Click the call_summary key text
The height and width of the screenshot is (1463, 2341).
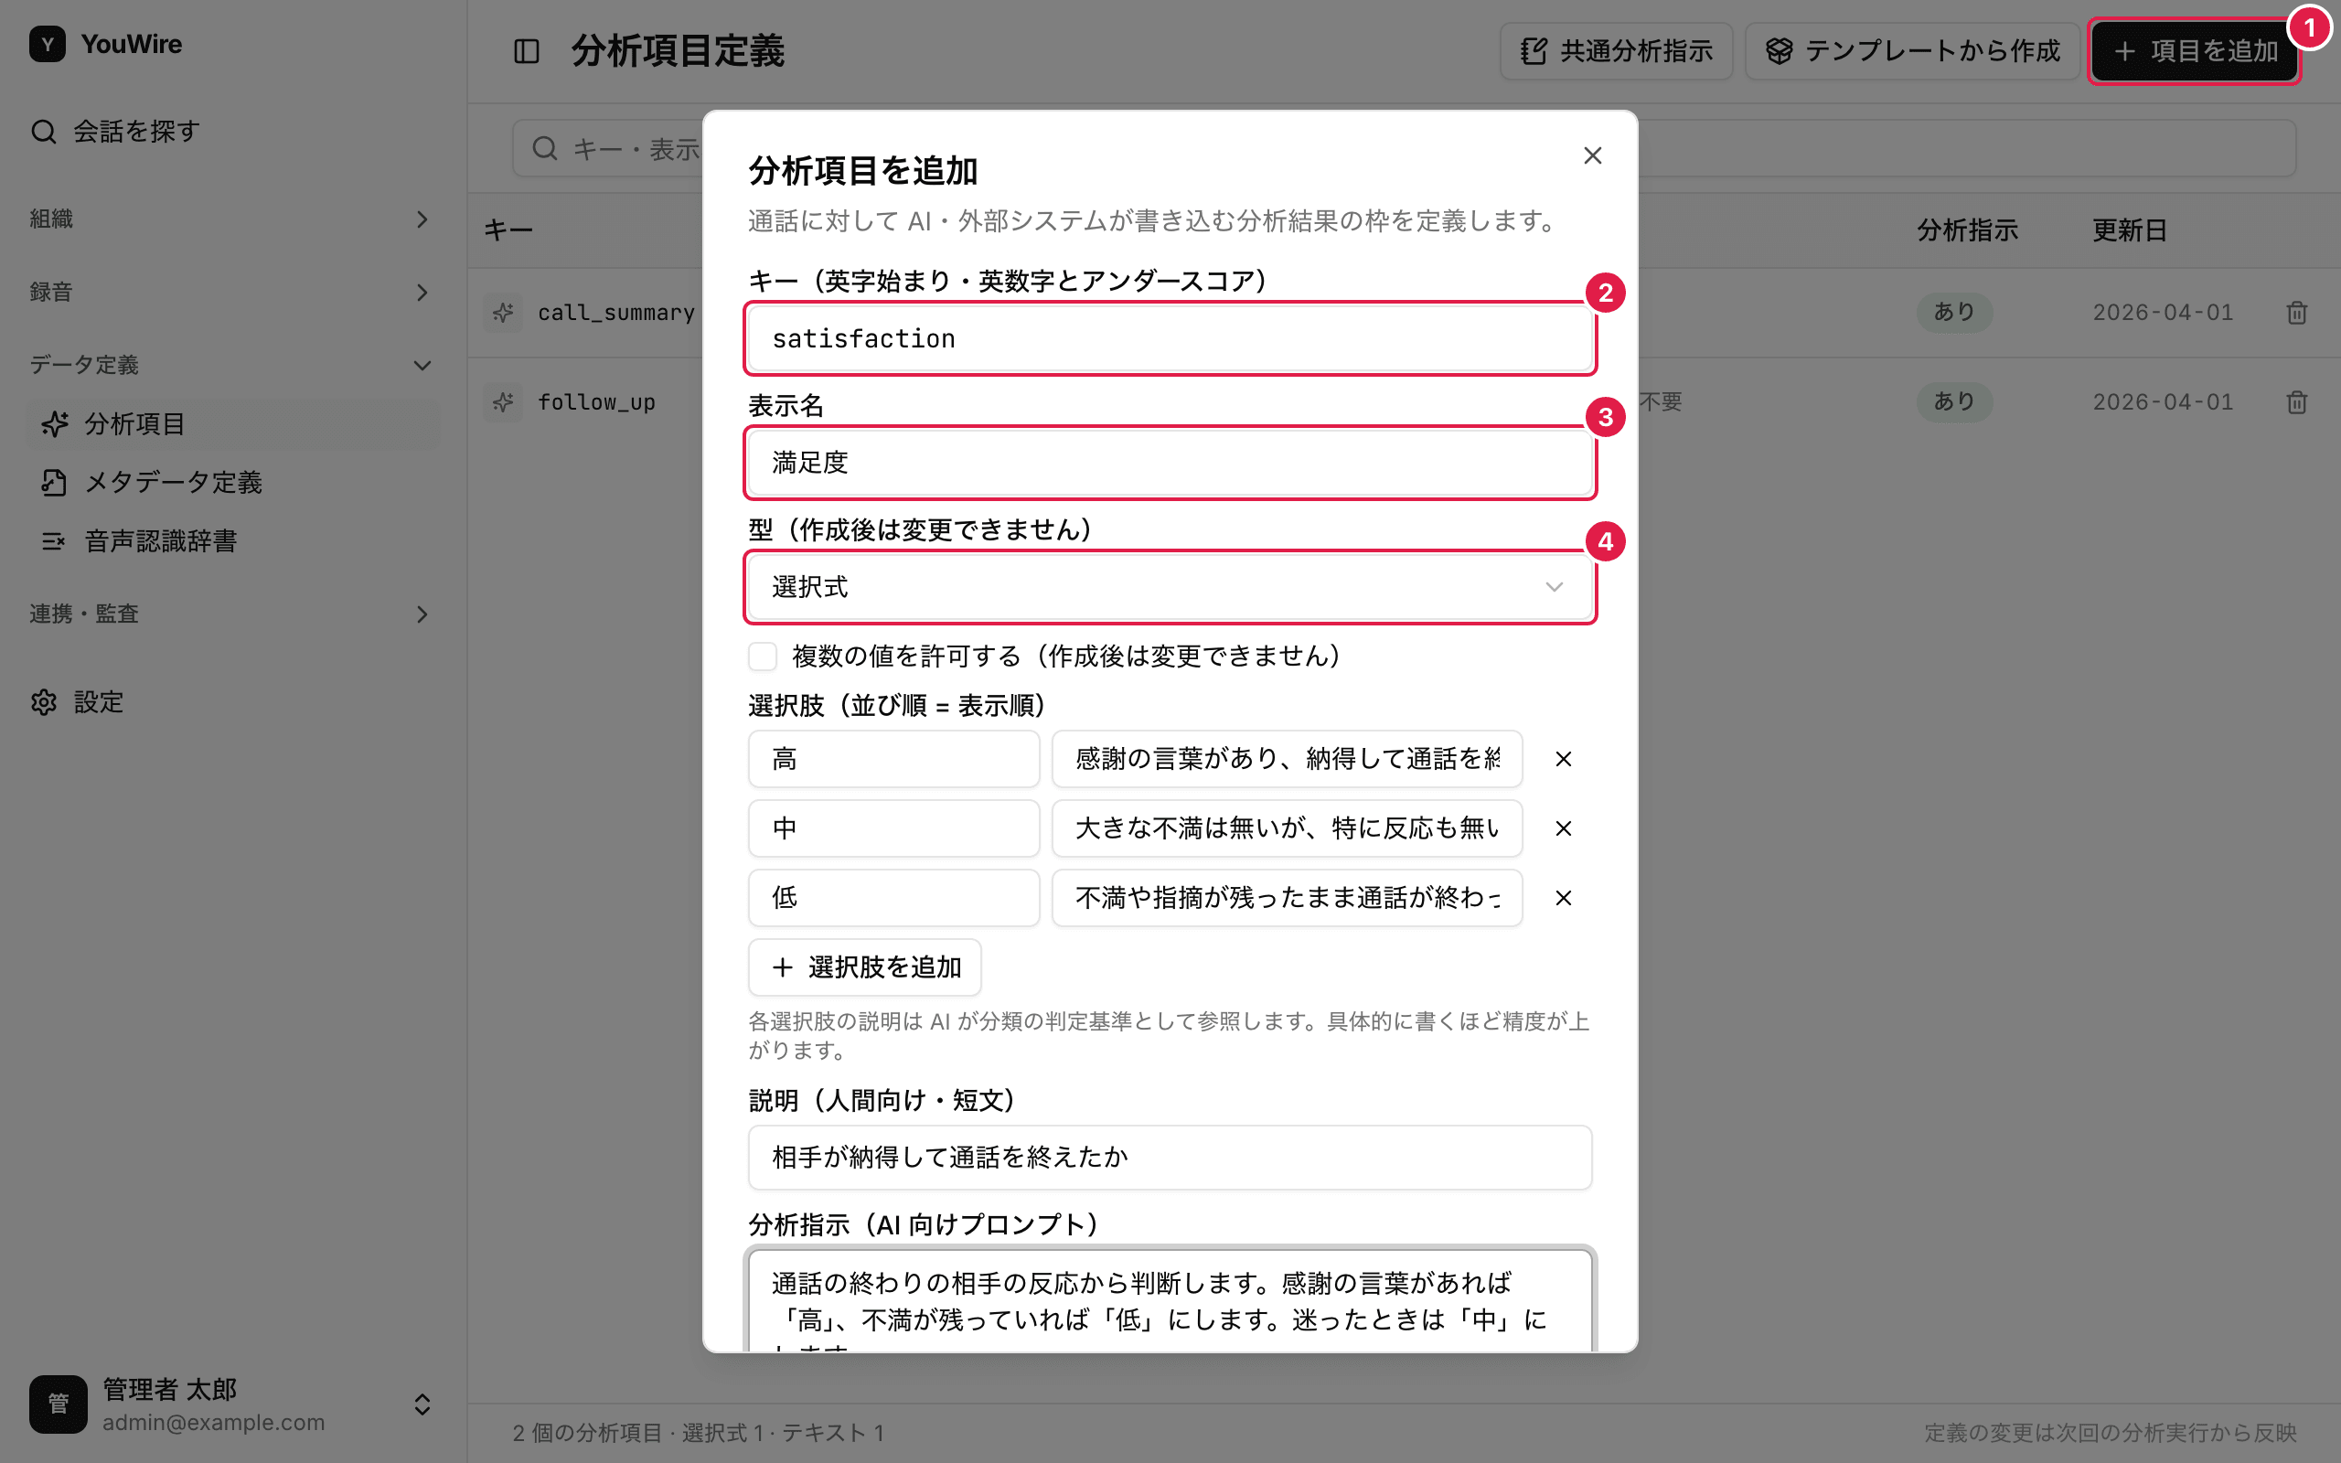point(616,313)
